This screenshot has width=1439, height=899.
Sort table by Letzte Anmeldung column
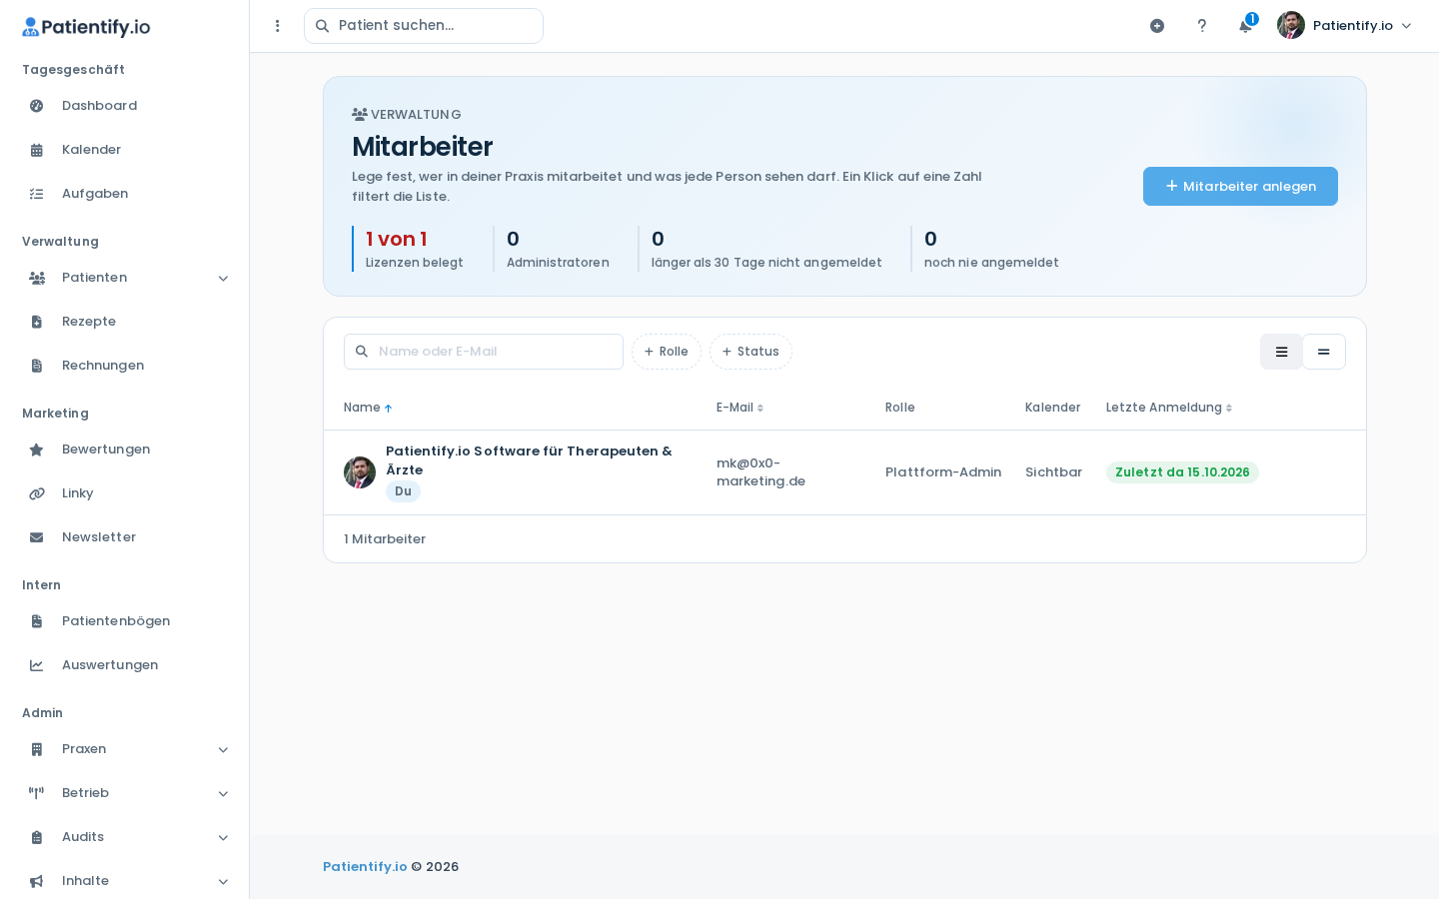(1169, 408)
